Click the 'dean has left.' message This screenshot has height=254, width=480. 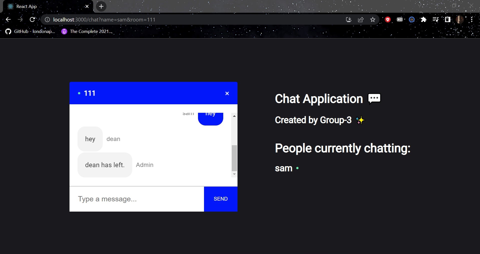(x=105, y=165)
